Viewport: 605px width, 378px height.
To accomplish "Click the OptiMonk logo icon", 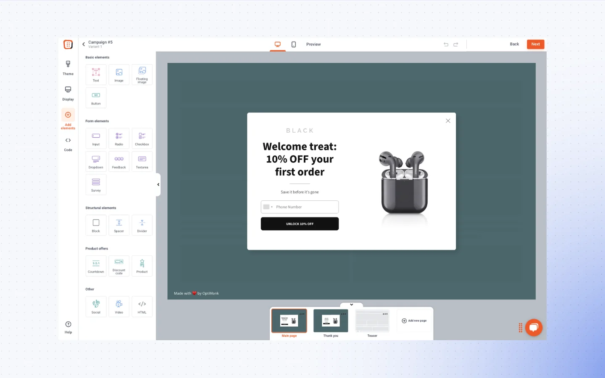I will tap(68, 45).
